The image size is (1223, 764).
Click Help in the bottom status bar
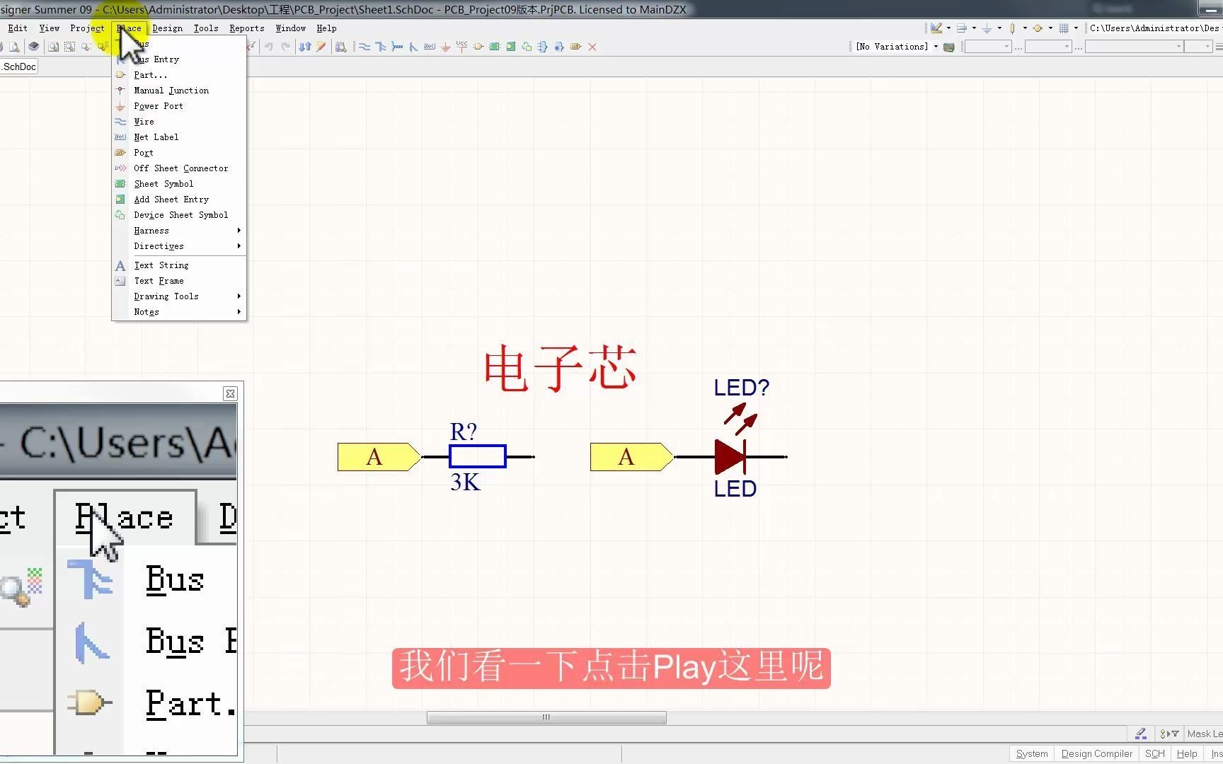pyautogui.click(x=1186, y=753)
